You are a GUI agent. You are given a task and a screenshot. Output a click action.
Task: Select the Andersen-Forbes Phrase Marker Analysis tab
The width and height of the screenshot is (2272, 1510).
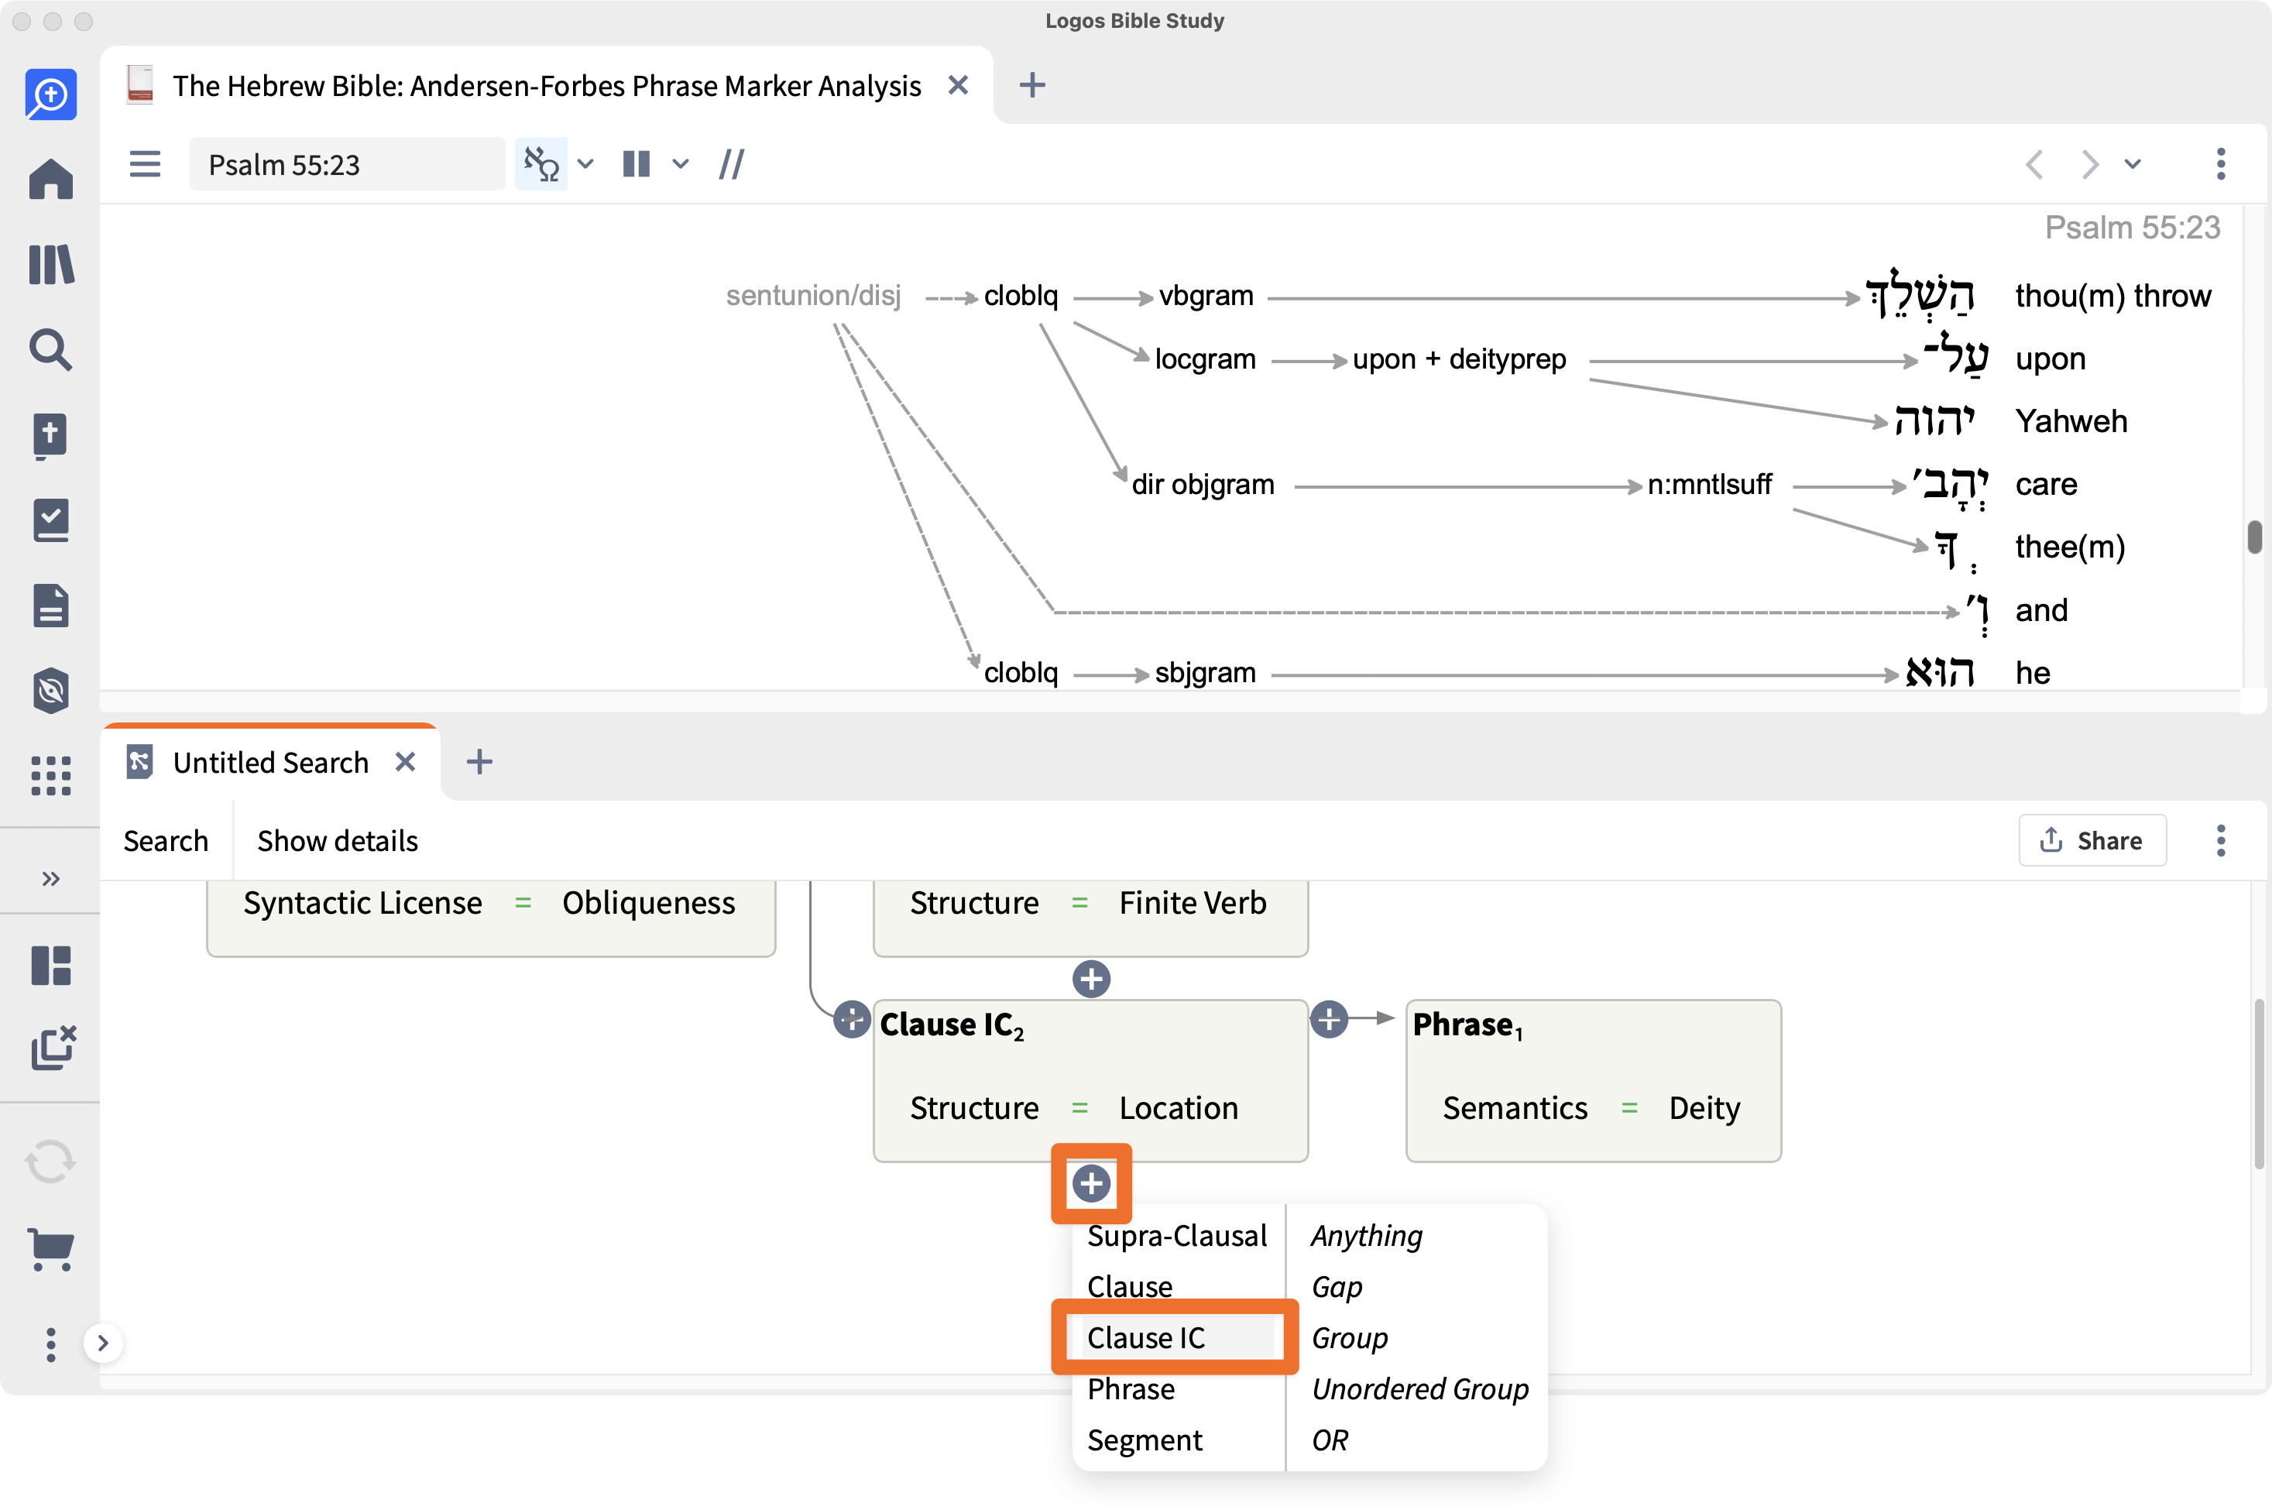pos(546,86)
